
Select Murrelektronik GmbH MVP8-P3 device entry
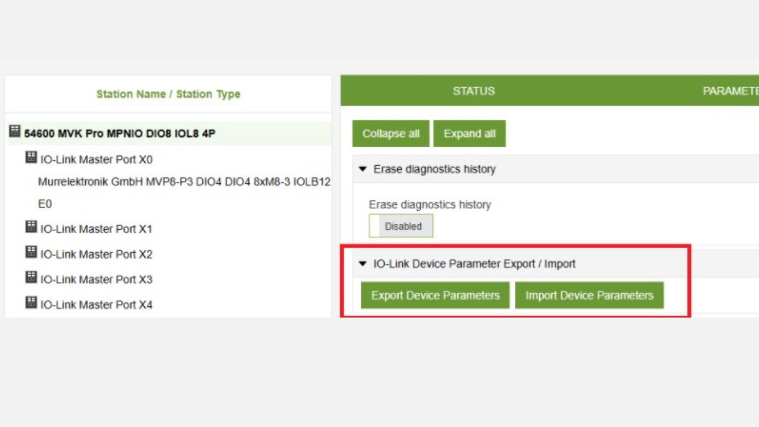click(x=184, y=182)
